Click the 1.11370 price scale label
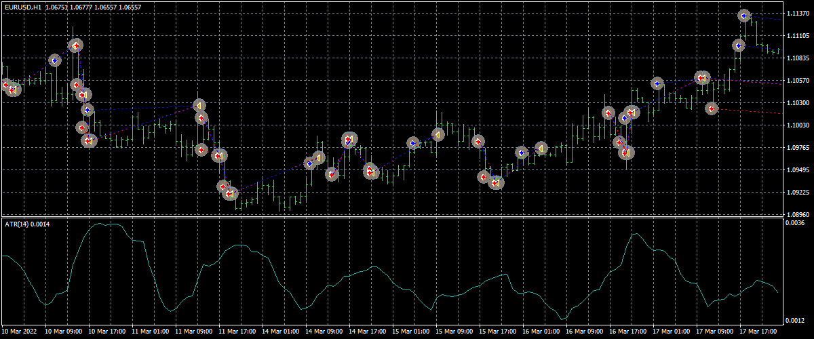Screen dimensions: 814x339 (798, 14)
